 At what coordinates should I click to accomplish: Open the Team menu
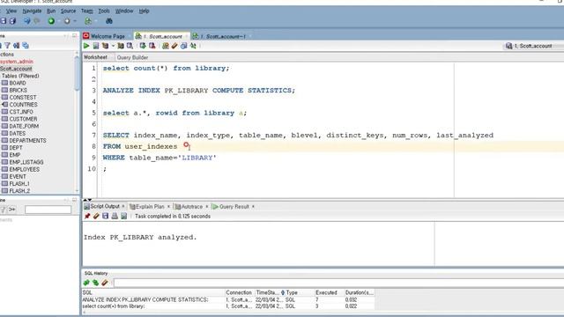pyautogui.click(x=86, y=11)
